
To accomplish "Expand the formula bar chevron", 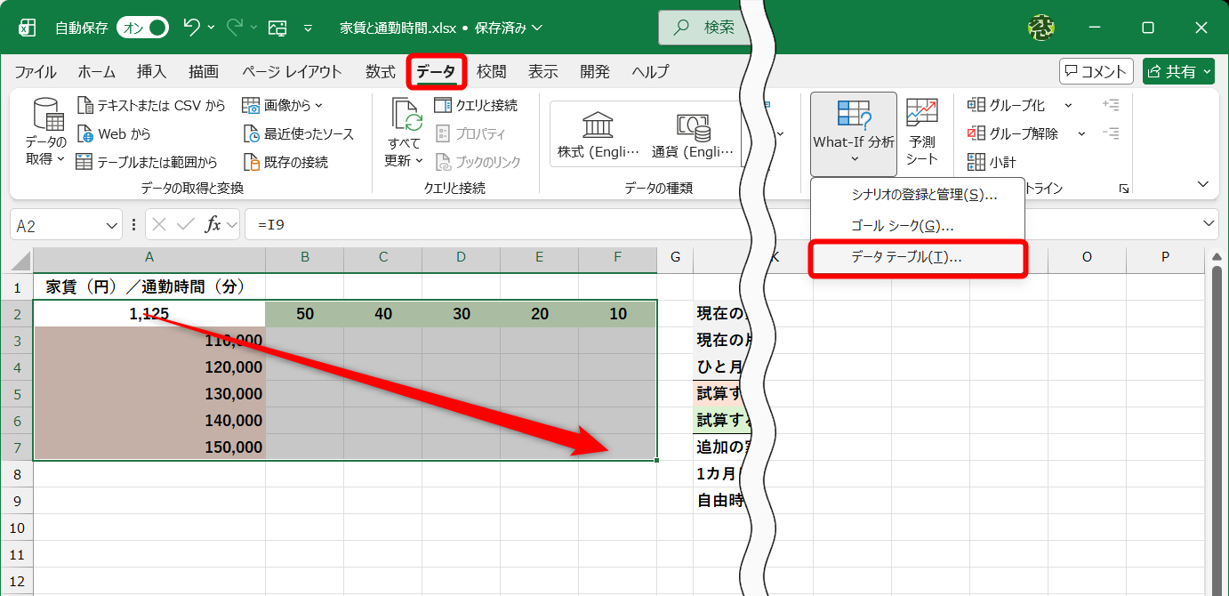I will [x=1209, y=224].
